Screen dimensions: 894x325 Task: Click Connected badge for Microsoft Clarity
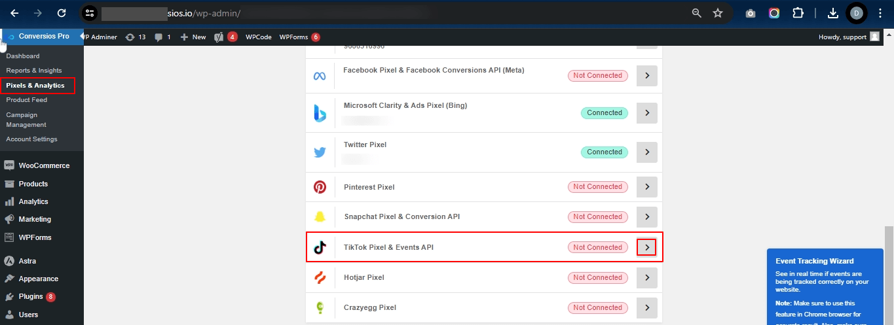click(604, 113)
